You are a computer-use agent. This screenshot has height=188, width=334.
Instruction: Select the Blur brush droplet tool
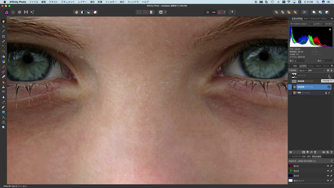(3, 97)
